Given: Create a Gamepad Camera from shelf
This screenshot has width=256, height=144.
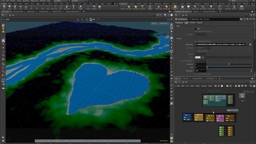Looking at the screenshot, I should tap(242, 7).
